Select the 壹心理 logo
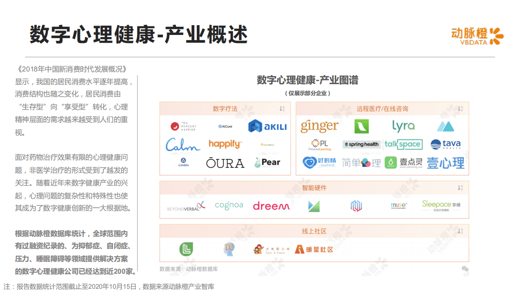Screen dimensions: 520x292 click(446, 164)
